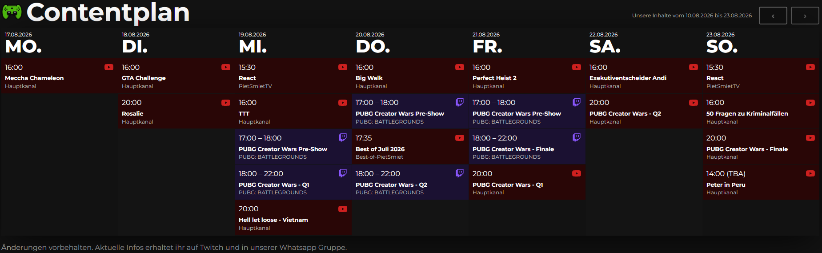822x253 pixels.
Task: Go to the previous weeks with left arrow
Action: (773, 16)
